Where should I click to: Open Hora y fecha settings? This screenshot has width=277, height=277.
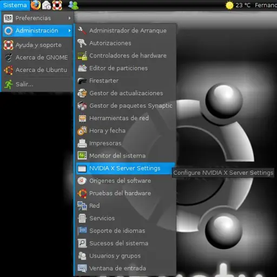tap(126, 131)
